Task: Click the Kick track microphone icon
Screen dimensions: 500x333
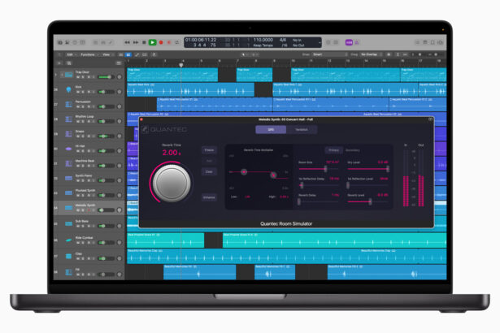Action: pos(68,89)
